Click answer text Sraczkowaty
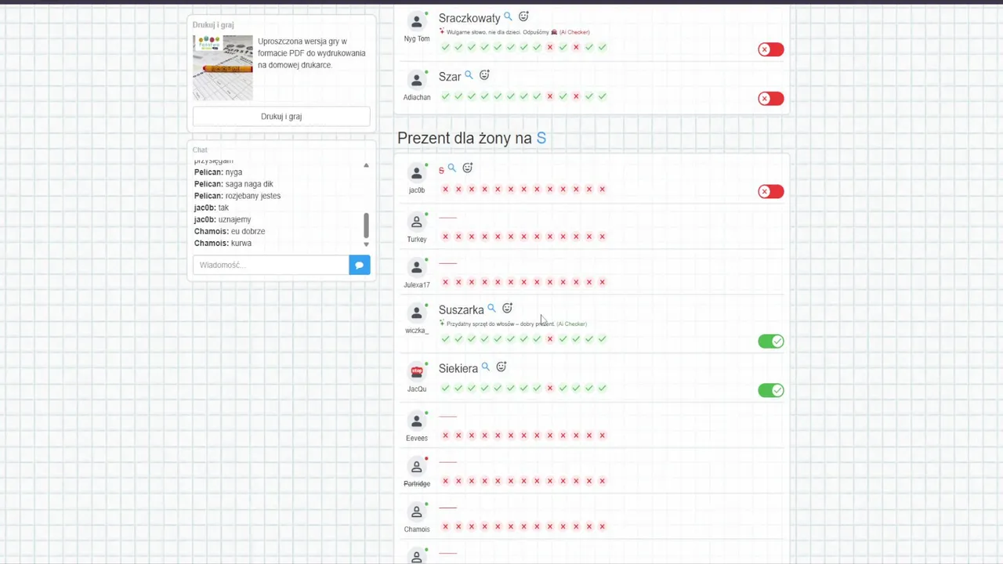 [469, 18]
